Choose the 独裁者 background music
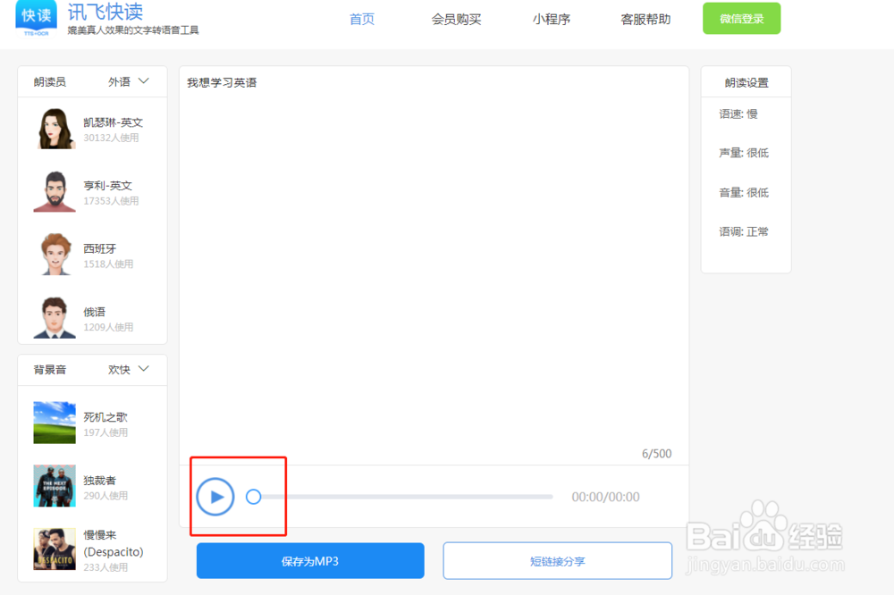The width and height of the screenshot is (894, 595). (54, 487)
